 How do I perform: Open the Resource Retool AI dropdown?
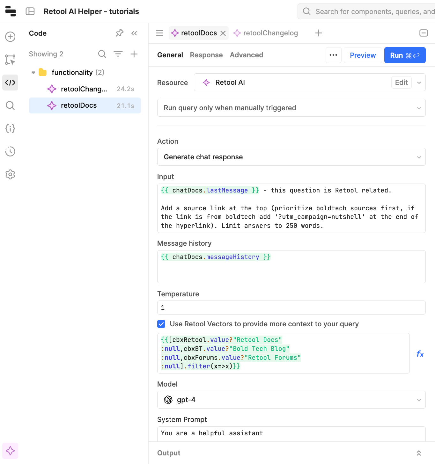[310, 82]
